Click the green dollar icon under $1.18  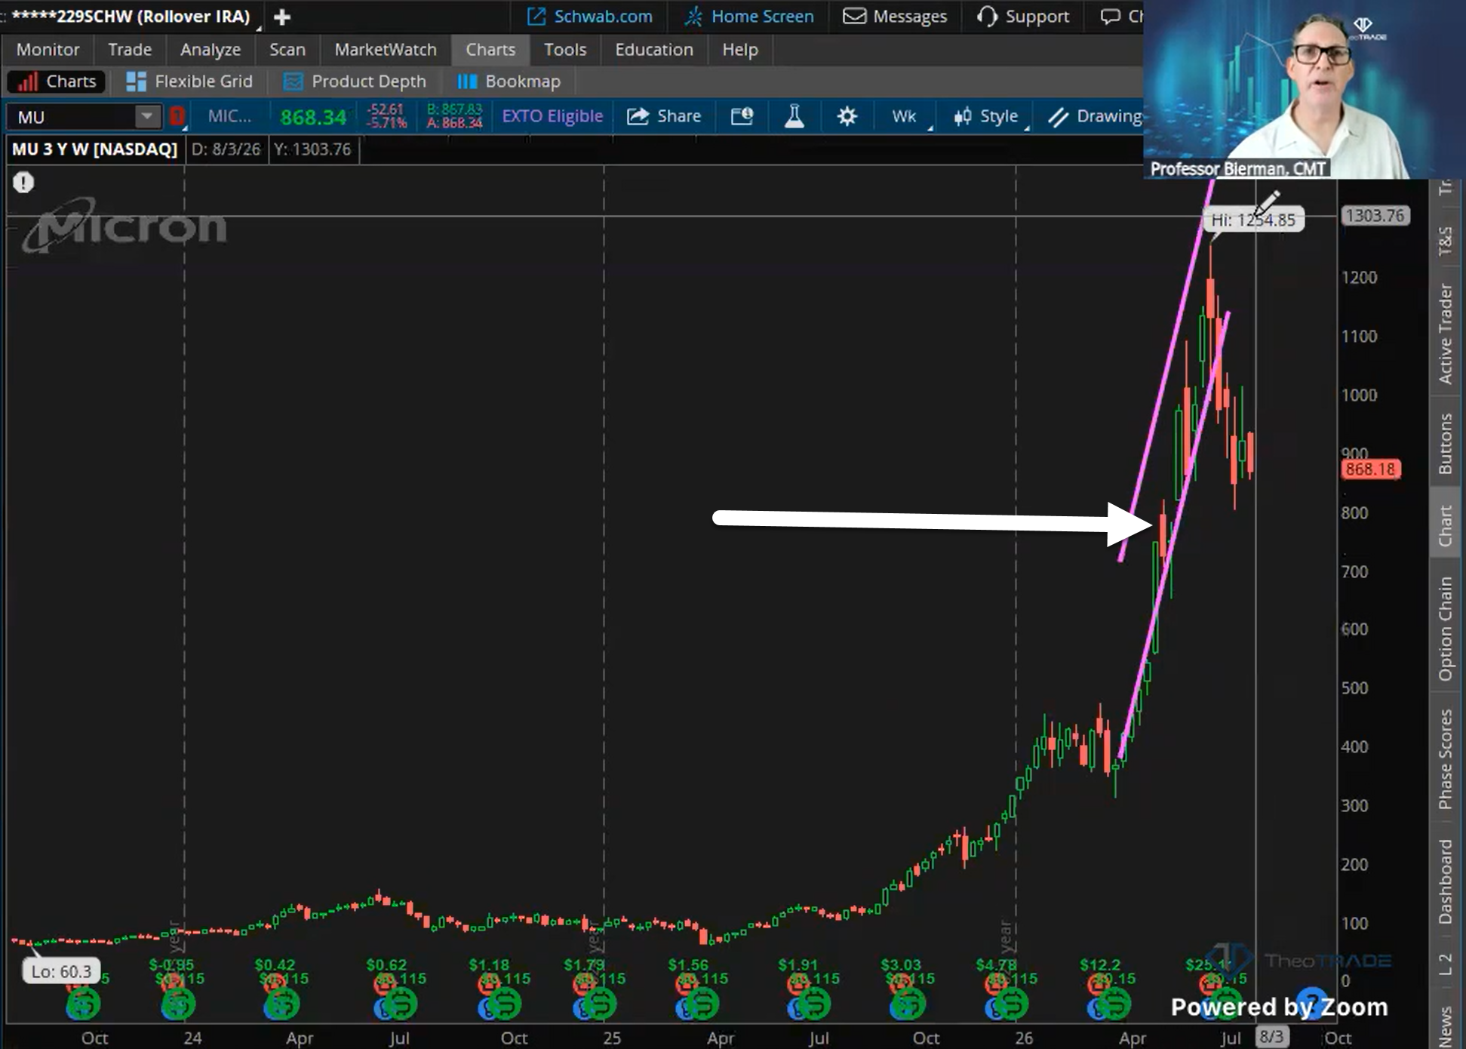[506, 1004]
